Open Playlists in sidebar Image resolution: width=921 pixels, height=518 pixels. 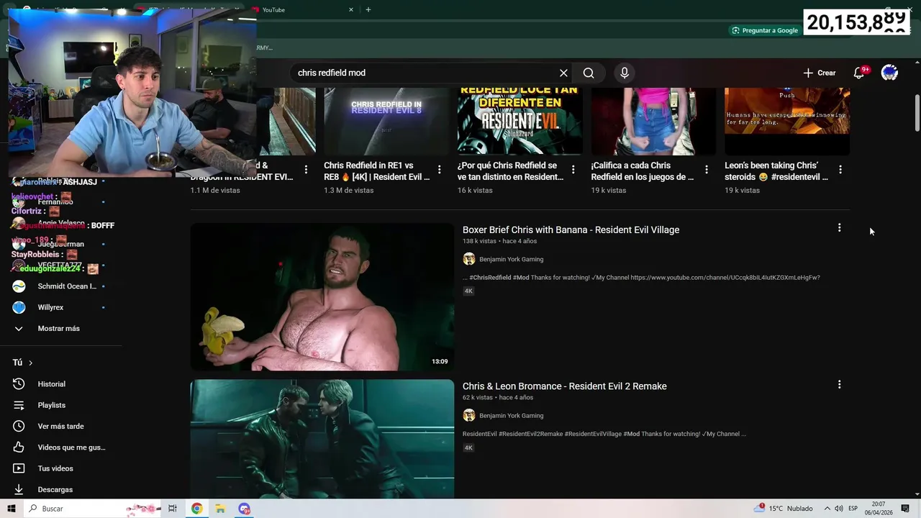click(x=52, y=405)
